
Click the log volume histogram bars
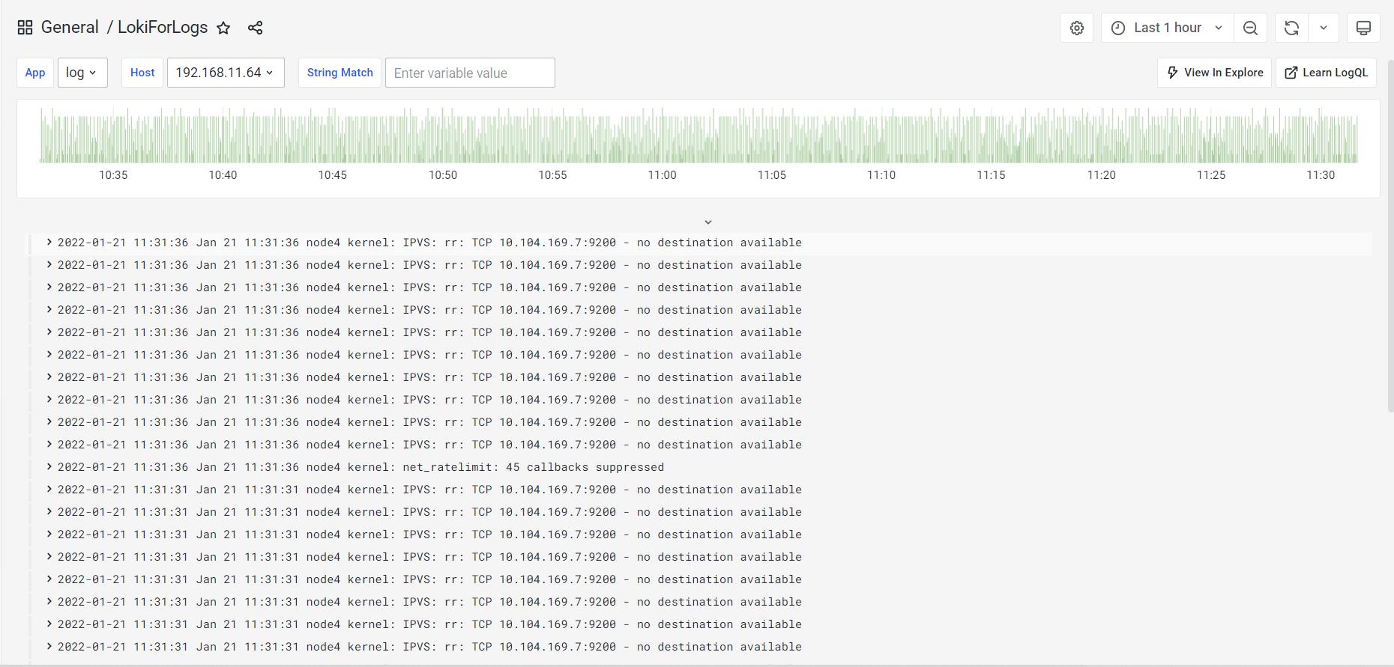(698, 135)
